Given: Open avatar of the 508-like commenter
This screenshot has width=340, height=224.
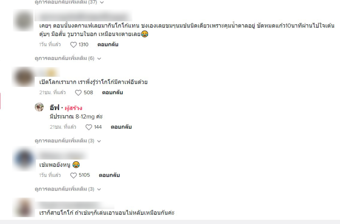Looking at the screenshot, I should (23, 77).
